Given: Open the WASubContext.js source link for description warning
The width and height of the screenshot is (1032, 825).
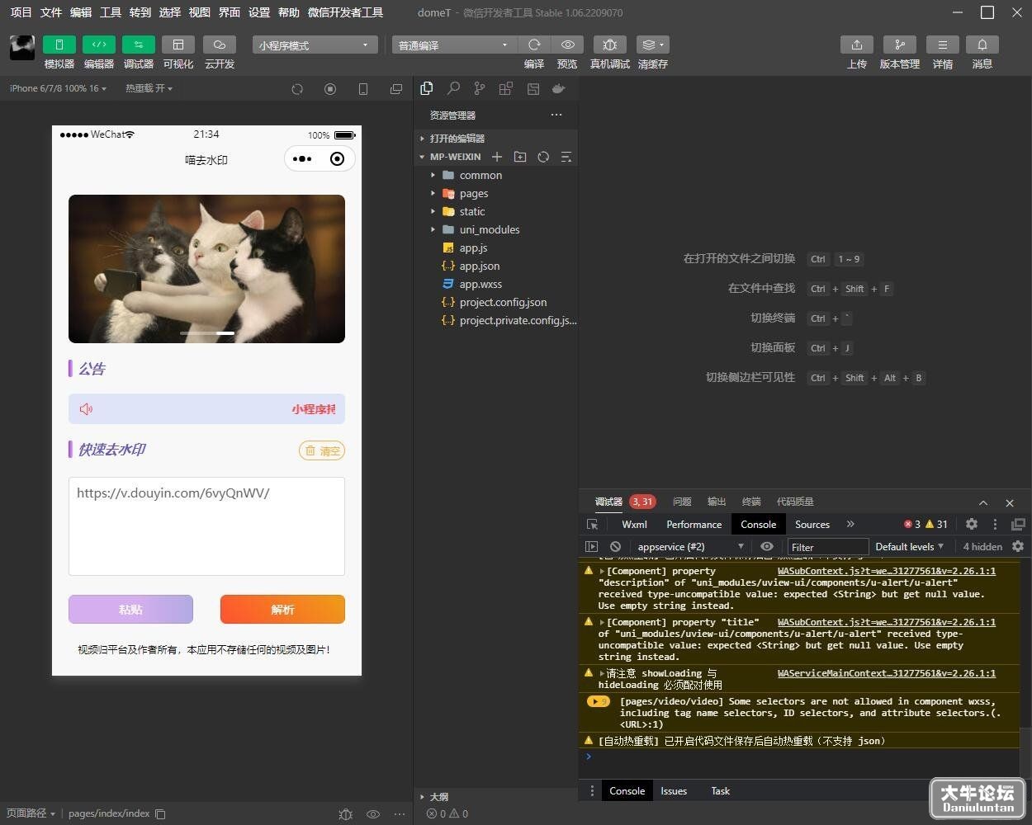Looking at the screenshot, I should [887, 571].
